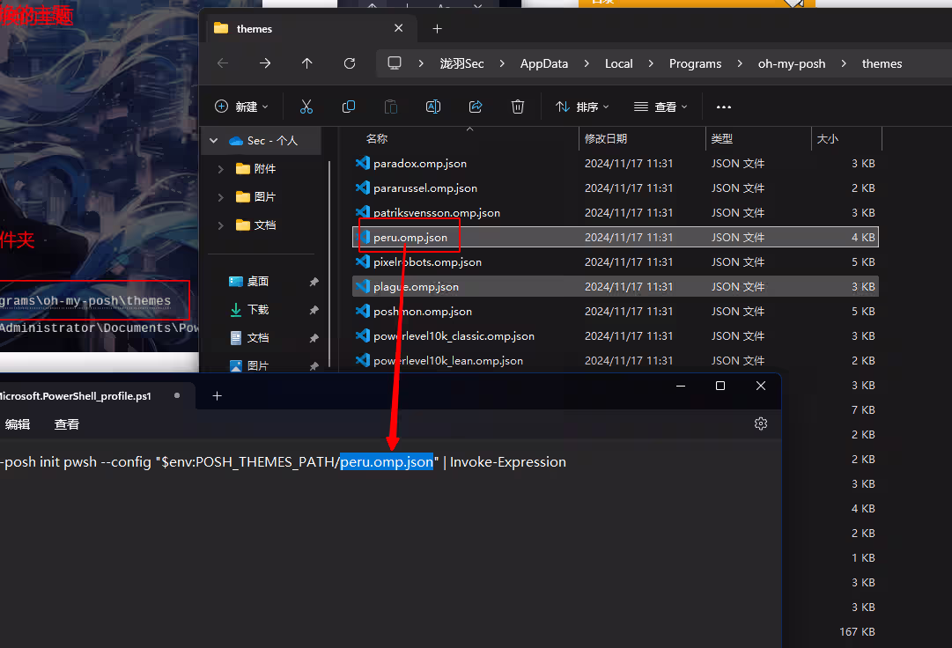Add a new tab in File Explorer
Screen dimensions: 952x648
click(438, 28)
